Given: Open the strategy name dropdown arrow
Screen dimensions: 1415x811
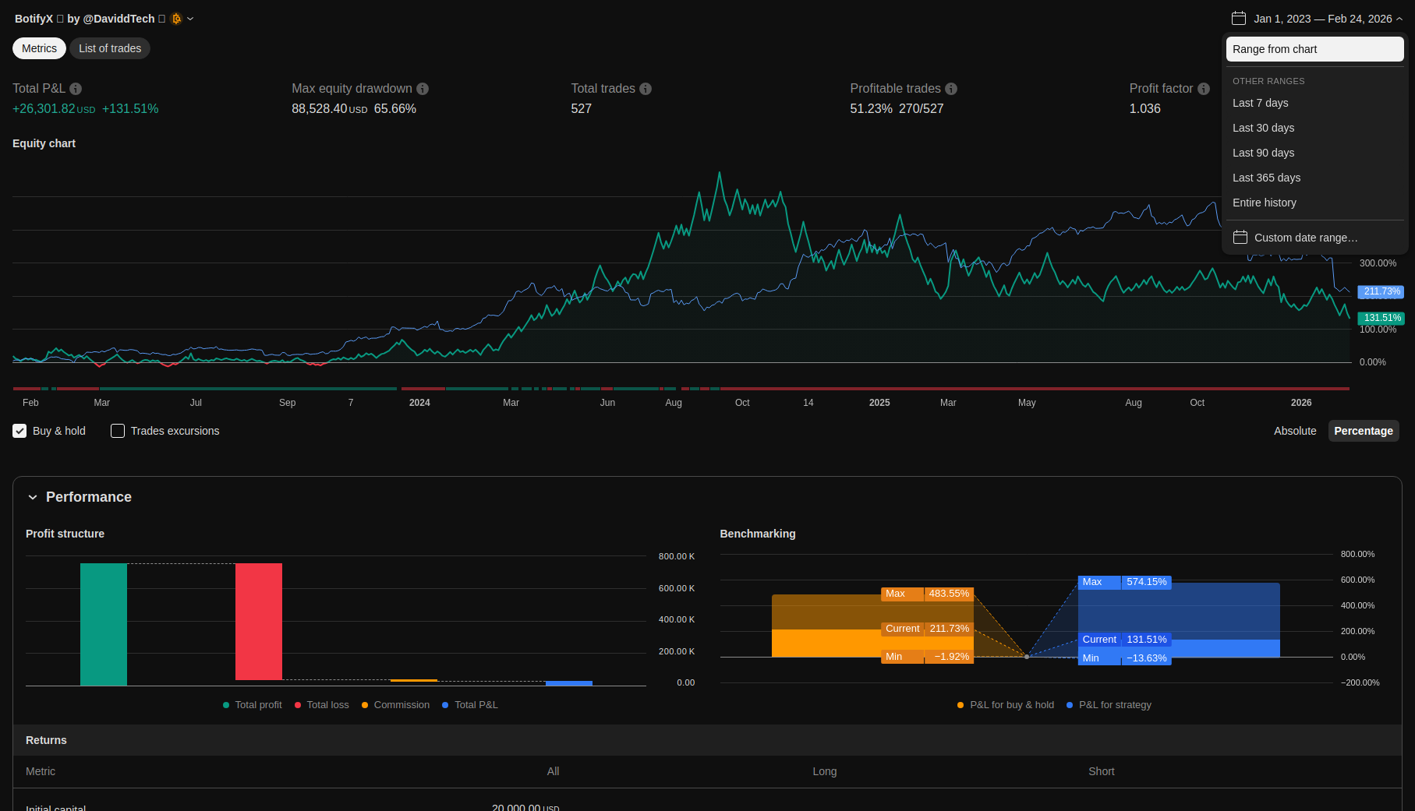Looking at the screenshot, I should 190,19.
